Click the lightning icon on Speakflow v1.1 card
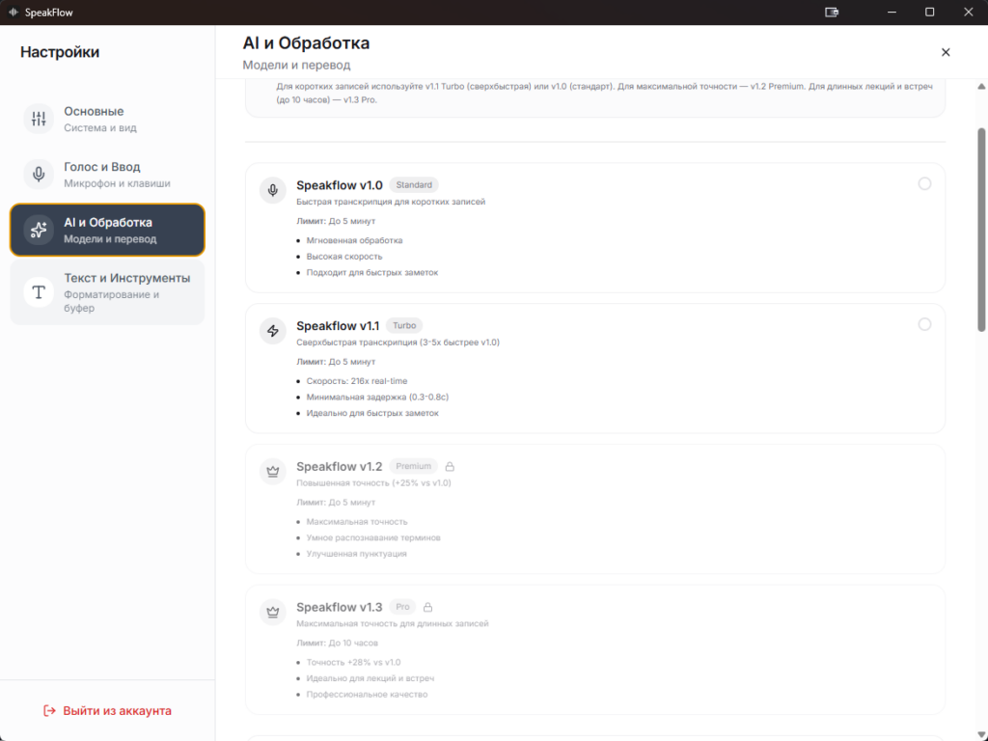Image resolution: width=988 pixels, height=741 pixels. click(x=272, y=331)
